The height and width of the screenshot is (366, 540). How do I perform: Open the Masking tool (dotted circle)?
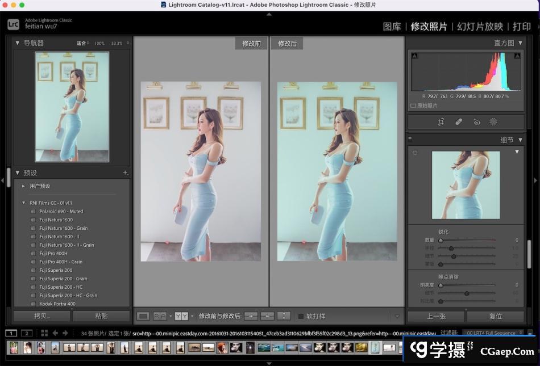493,121
